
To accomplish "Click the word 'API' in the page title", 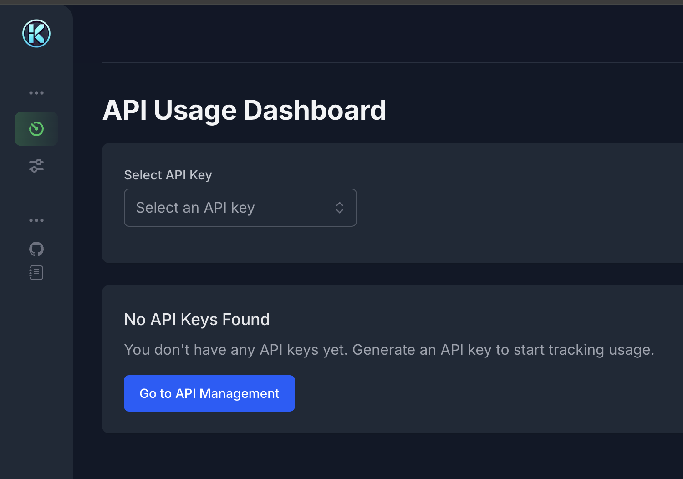I will tap(125, 110).
